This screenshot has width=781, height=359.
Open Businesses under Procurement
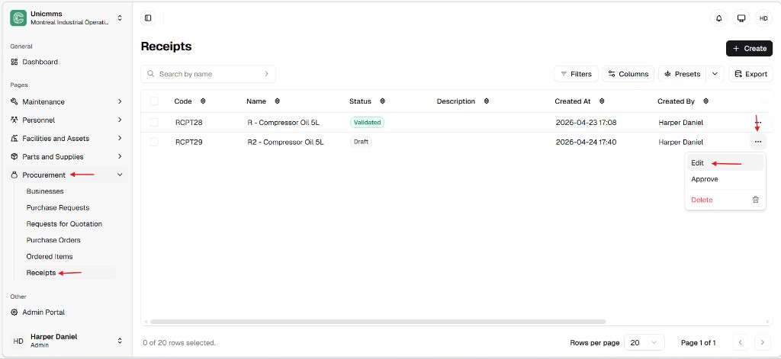click(45, 191)
